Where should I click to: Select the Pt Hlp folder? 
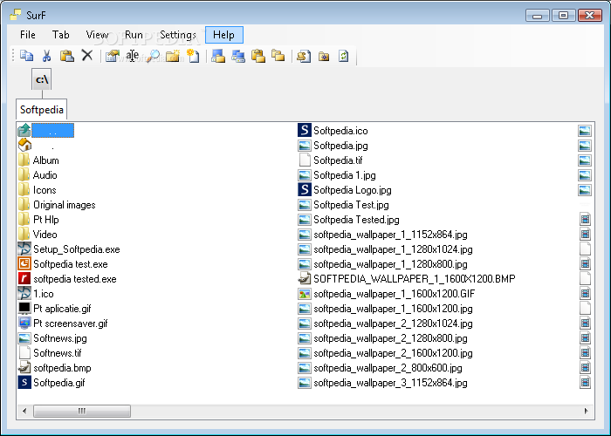pyautogui.click(x=46, y=220)
